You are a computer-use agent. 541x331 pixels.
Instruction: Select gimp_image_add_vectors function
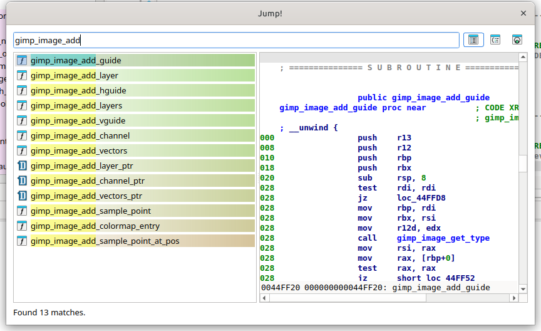(135, 150)
